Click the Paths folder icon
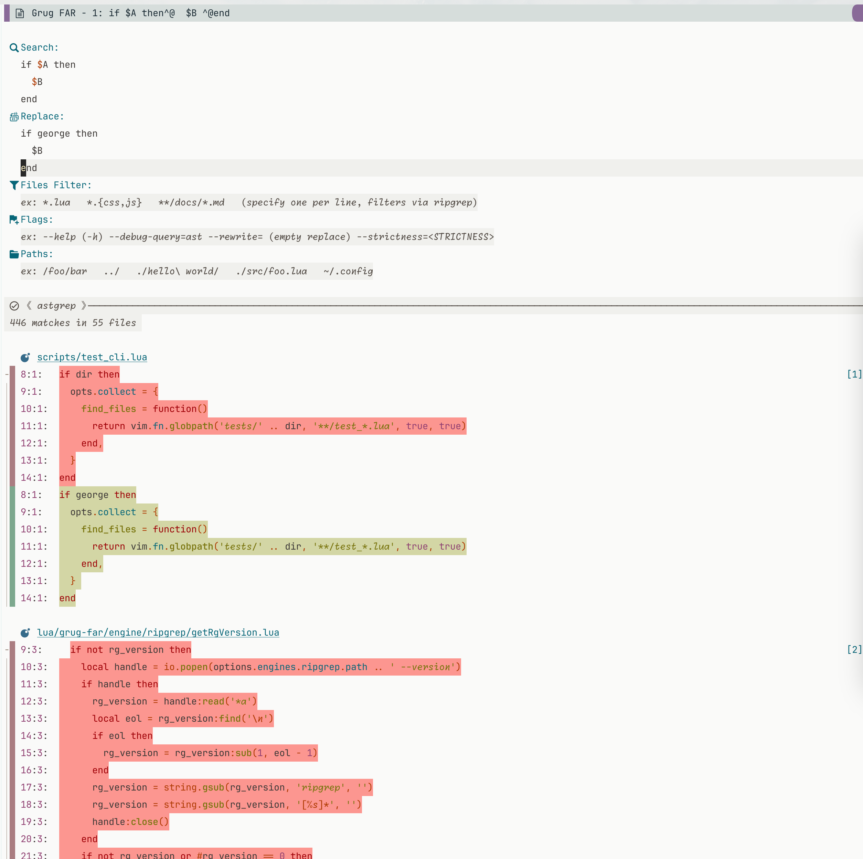The width and height of the screenshot is (863, 859). 14,254
